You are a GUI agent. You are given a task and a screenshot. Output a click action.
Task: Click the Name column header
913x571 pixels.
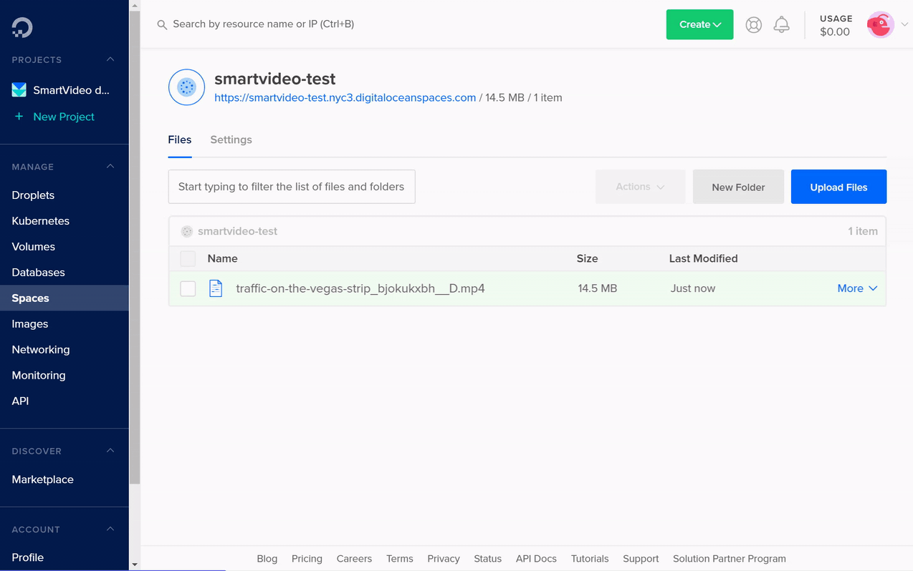click(x=223, y=258)
